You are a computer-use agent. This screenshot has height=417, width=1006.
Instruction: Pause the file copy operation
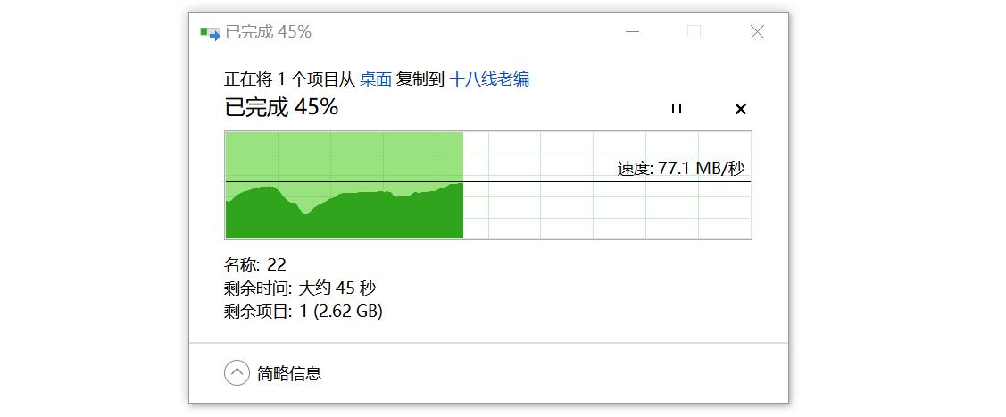(677, 108)
